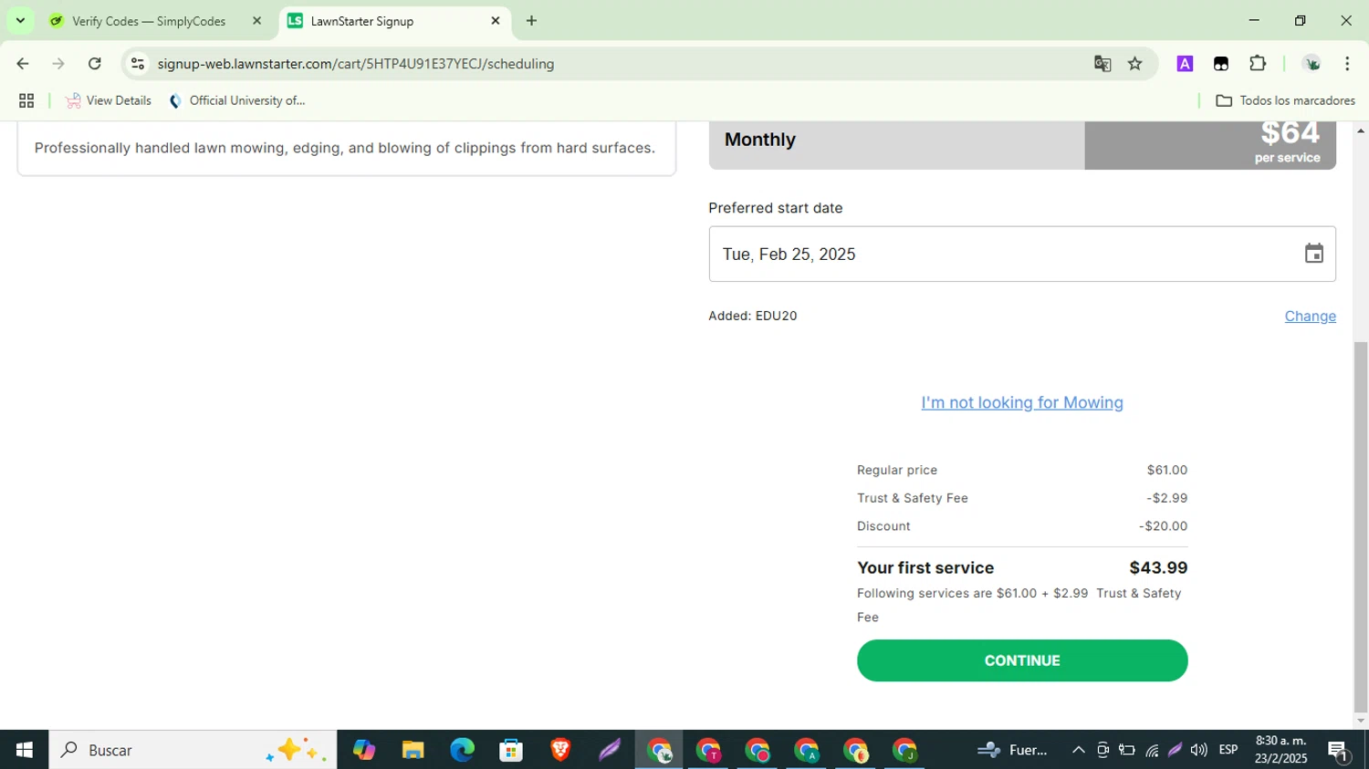Viewport: 1369px width, 769px height.
Task: Bookmark this page star icon
Action: point(1135,64)
